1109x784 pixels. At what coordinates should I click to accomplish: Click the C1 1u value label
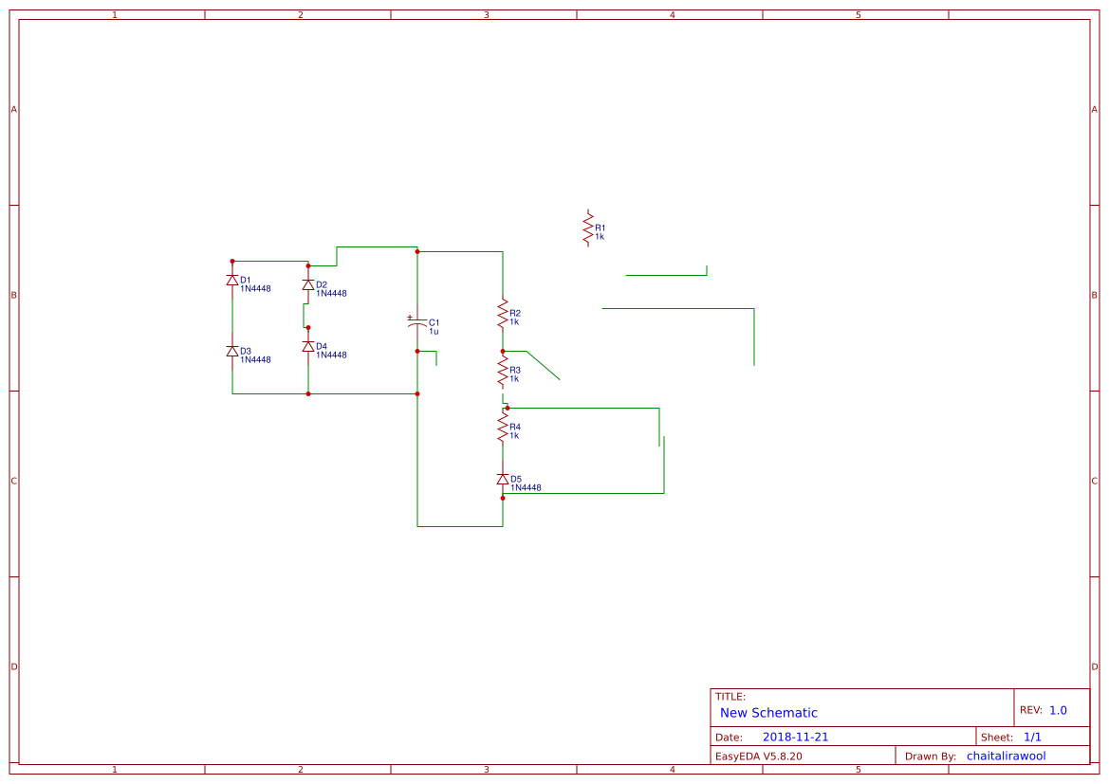pos(434,332)
